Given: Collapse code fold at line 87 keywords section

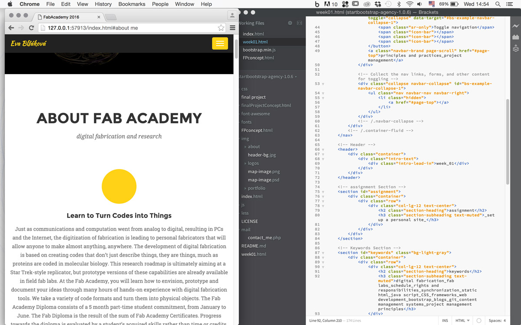Looking at the screenshot, I should [323, 253].
